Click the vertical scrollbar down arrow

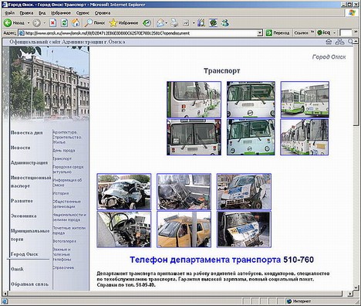tap(356, 287)
